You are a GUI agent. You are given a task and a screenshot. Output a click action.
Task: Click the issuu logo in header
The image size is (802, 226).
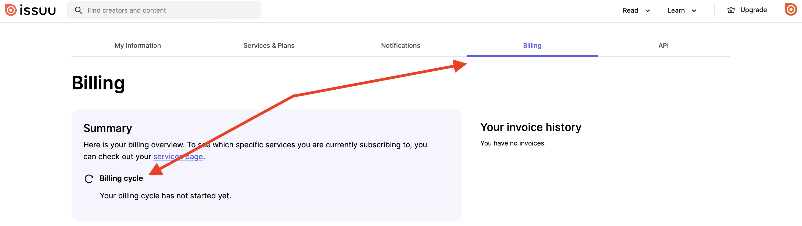(x=30, y=10)
